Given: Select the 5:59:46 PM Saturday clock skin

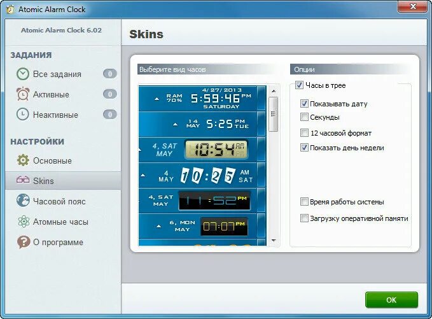Looking at the screenshot, I should 202,98.
